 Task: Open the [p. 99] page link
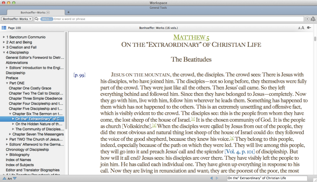80,75
